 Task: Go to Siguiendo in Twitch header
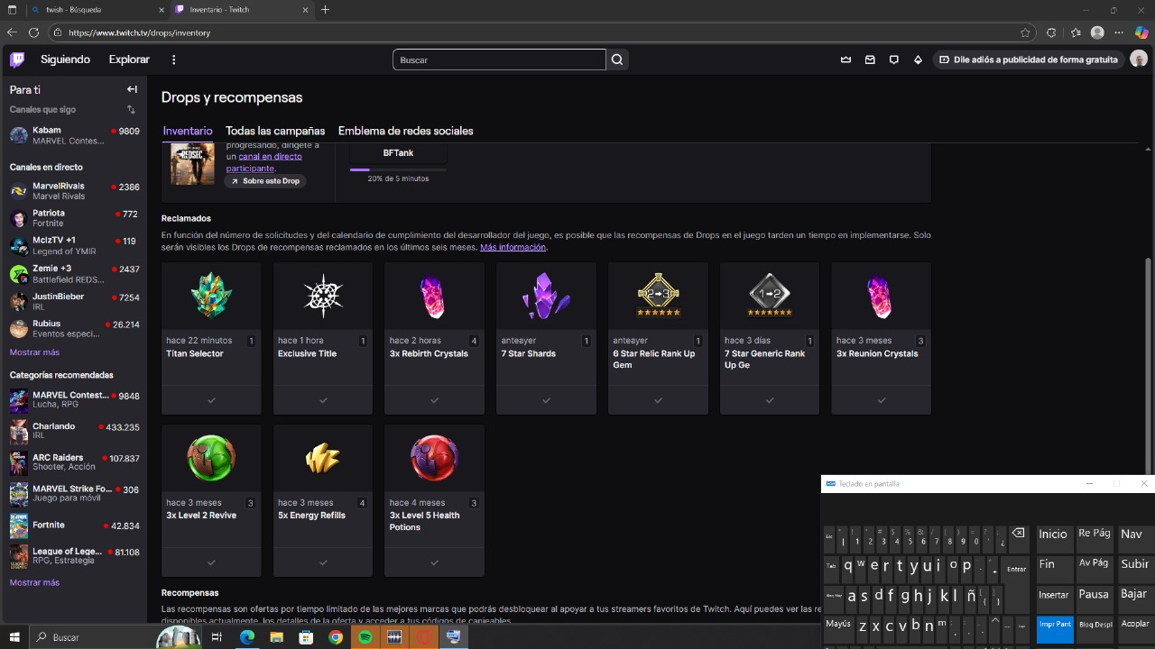[65, 59]
